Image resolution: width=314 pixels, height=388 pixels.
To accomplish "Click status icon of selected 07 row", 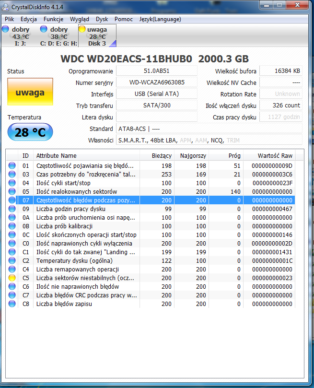I will point(12,200).
